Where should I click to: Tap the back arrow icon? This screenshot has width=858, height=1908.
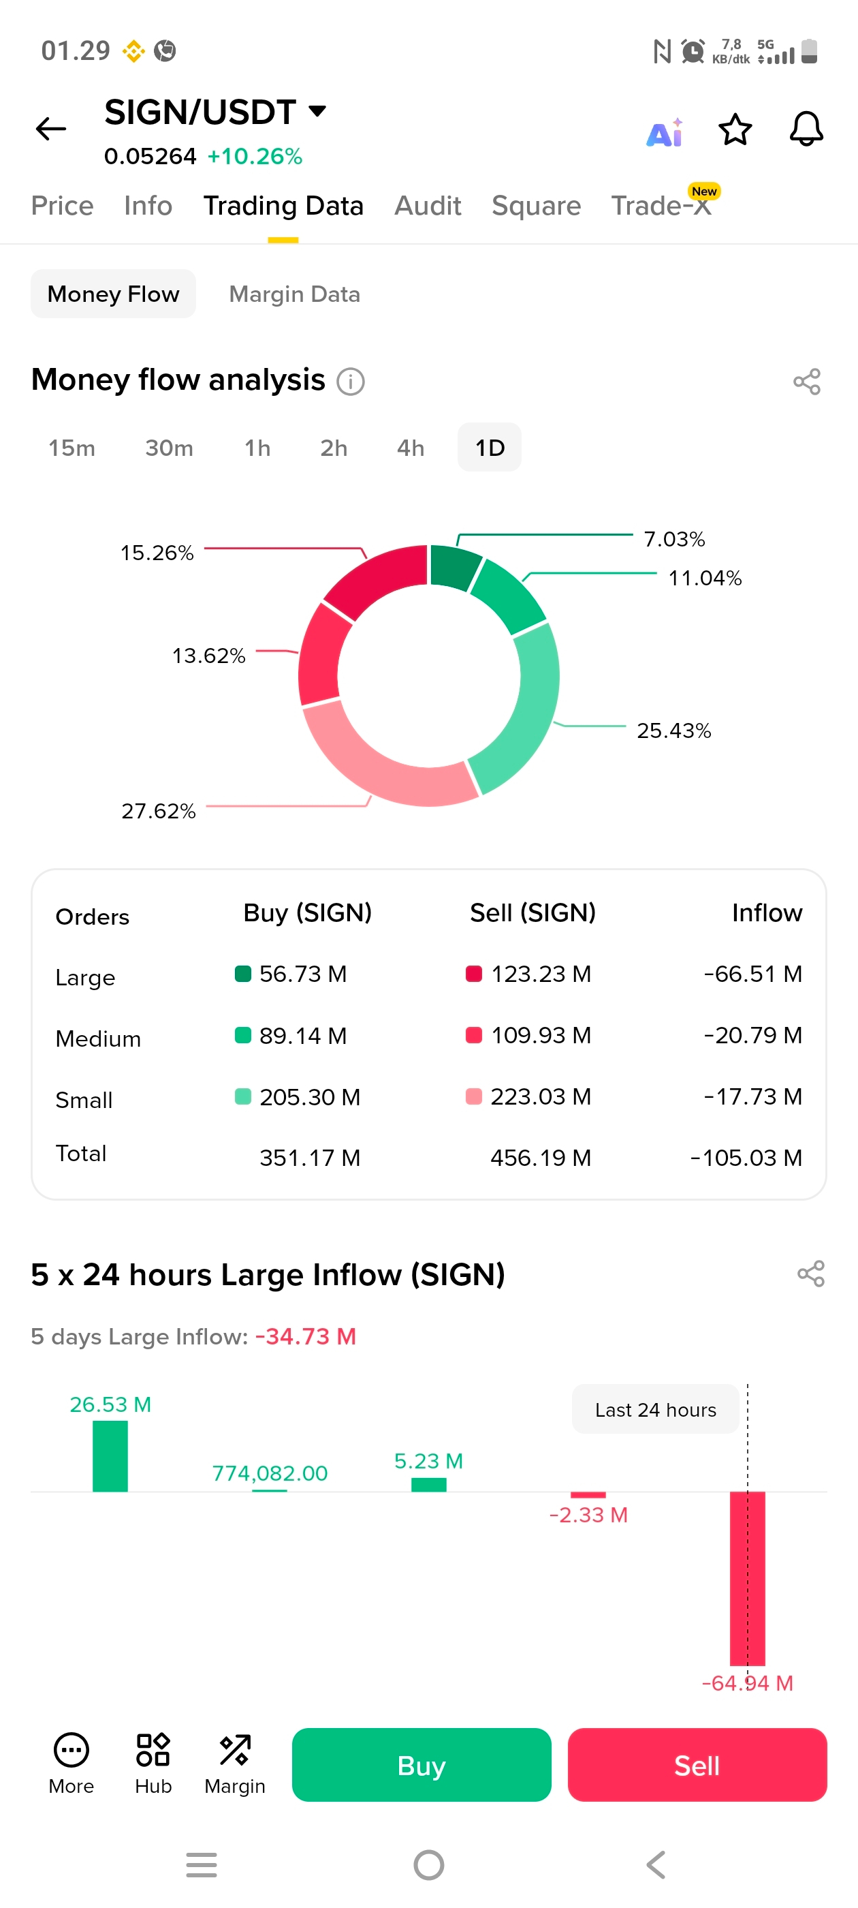click(51, 129)
